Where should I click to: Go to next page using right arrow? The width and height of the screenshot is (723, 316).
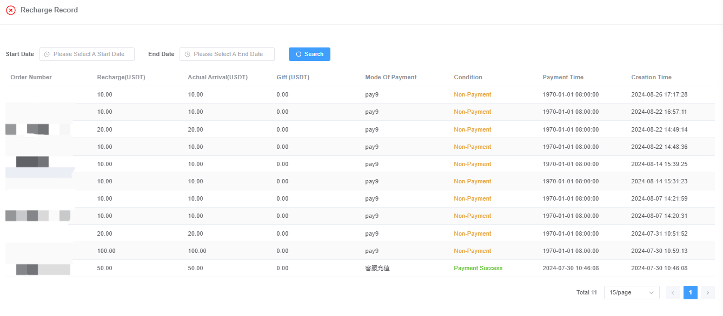tap(707, 292)
